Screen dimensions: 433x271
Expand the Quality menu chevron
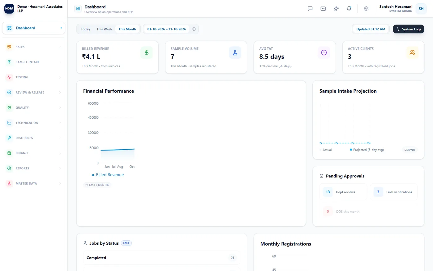tap(60, 107)
